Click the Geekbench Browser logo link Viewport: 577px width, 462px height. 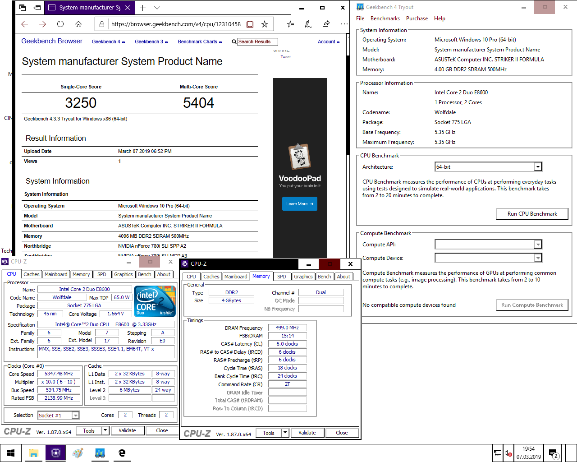[x=52, y=41]
